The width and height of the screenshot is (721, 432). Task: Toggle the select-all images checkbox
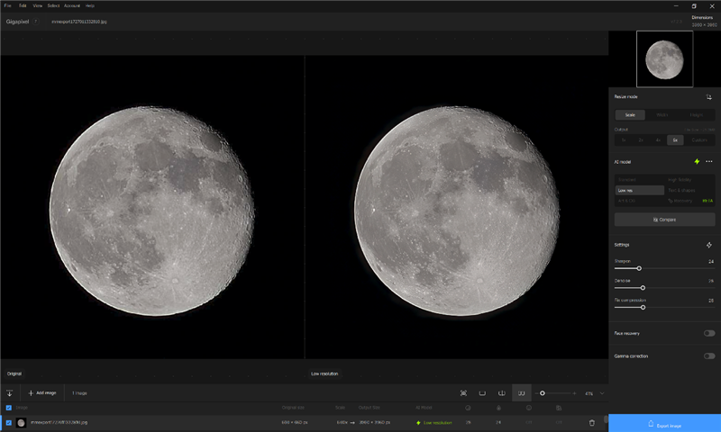9,408
